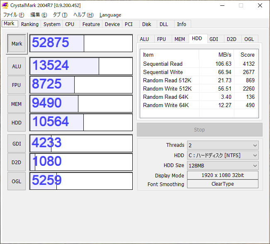Run the MEM benchmark button
270x244 pixels.
pos(17,104)
